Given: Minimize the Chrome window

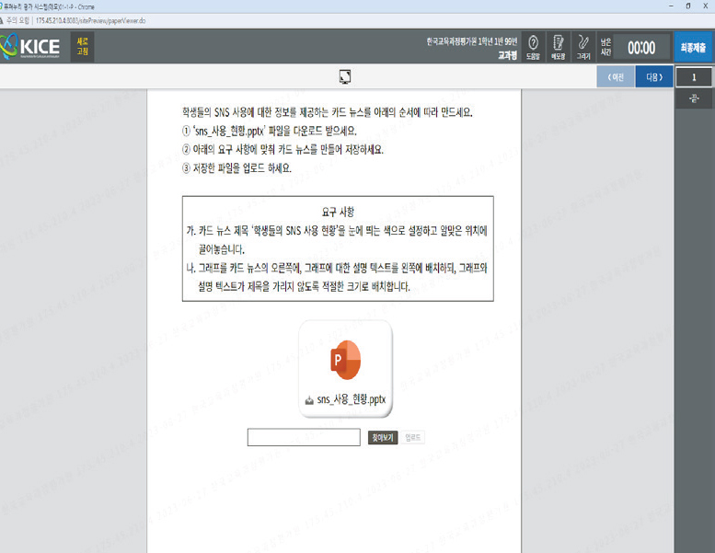Looking at the screenshot, I should point(671,6).
